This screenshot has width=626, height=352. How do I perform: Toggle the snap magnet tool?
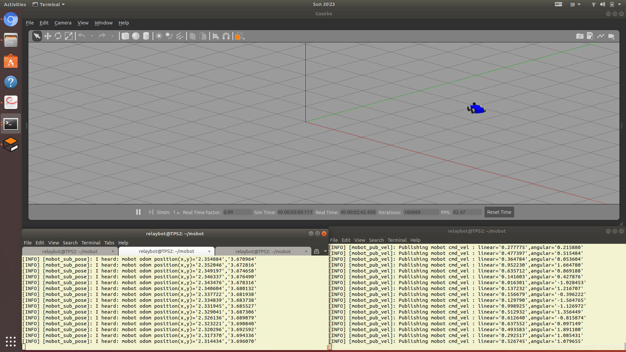pyautogui.click(x=226, y=36)
